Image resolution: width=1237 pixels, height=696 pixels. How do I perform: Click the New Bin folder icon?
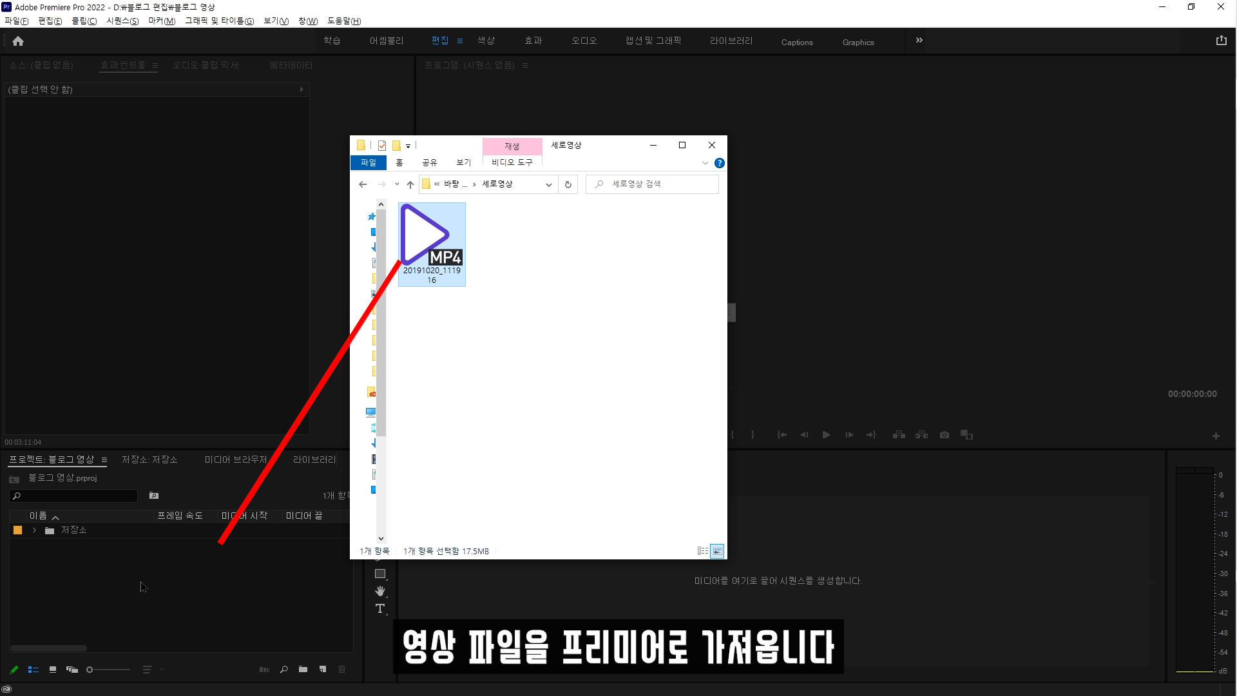[x=303, y=670]
